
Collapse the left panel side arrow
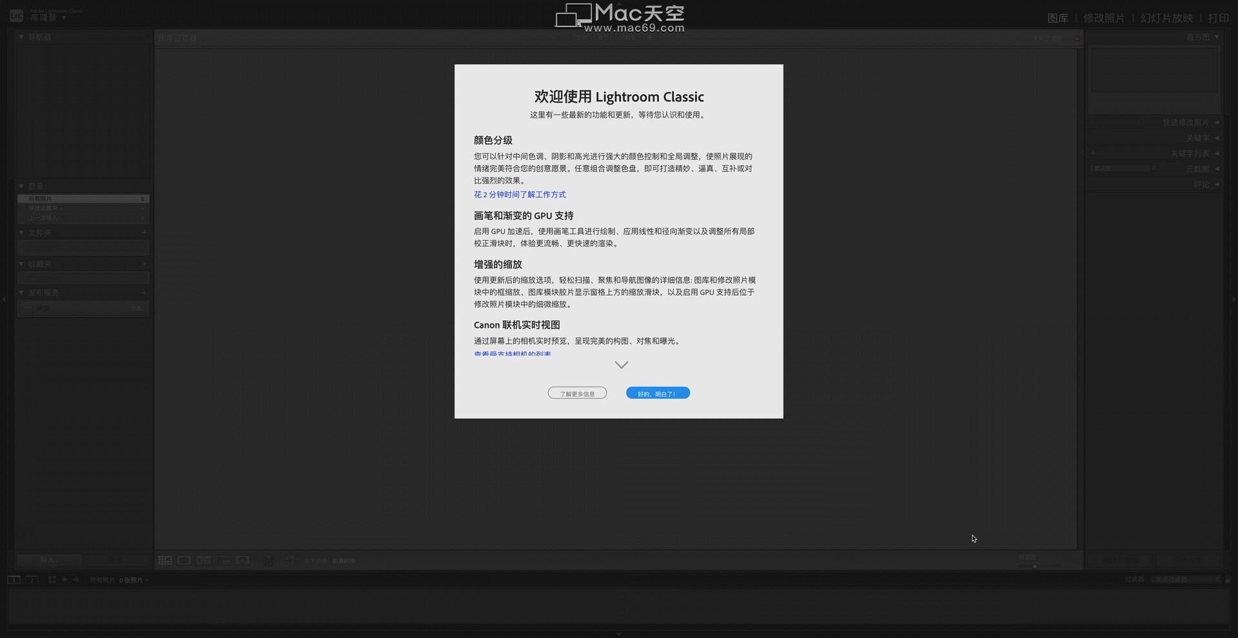coord(4,300)
